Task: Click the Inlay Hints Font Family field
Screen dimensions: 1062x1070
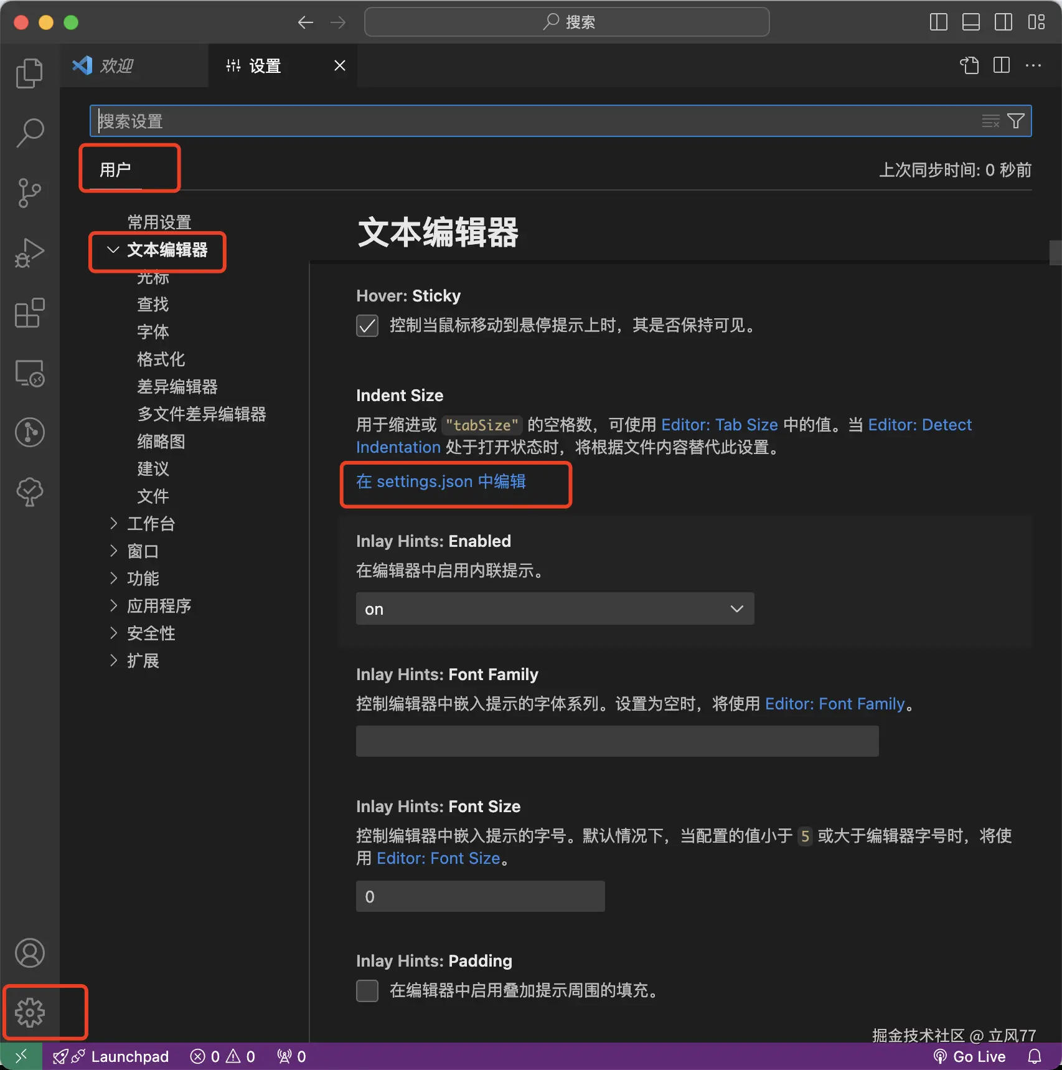Action: pos(618,741)
